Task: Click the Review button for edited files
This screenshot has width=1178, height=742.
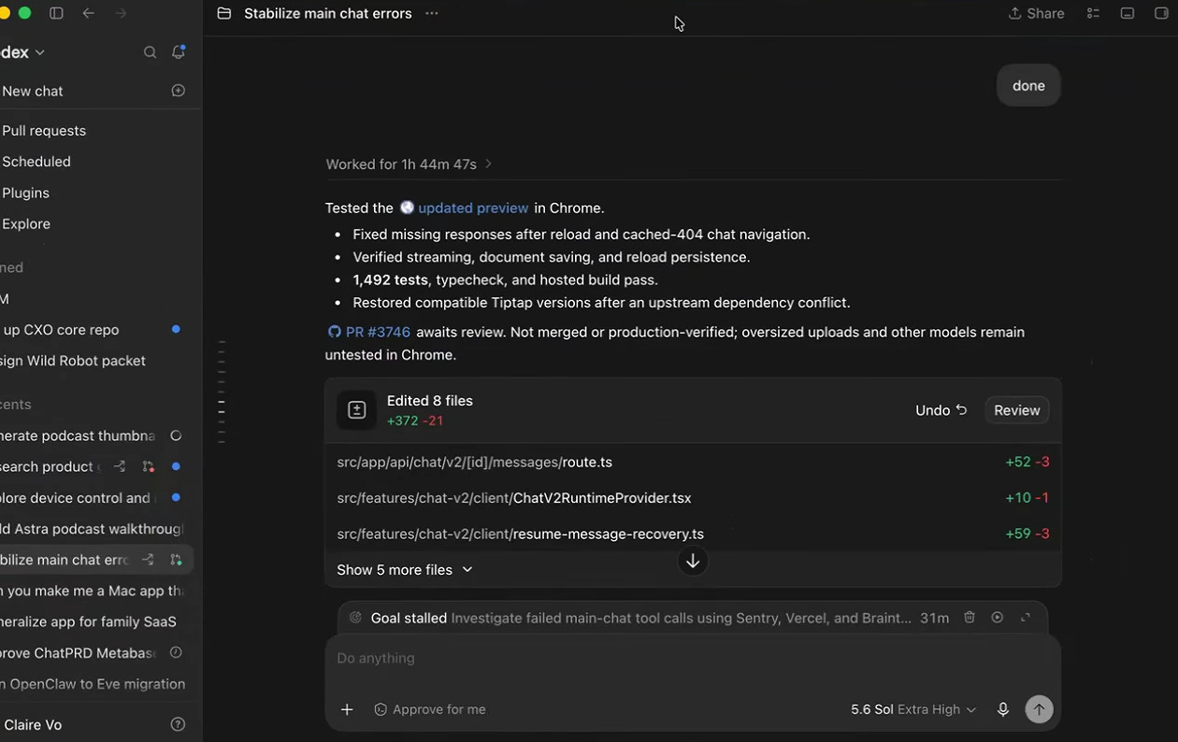Action: 1016,410
